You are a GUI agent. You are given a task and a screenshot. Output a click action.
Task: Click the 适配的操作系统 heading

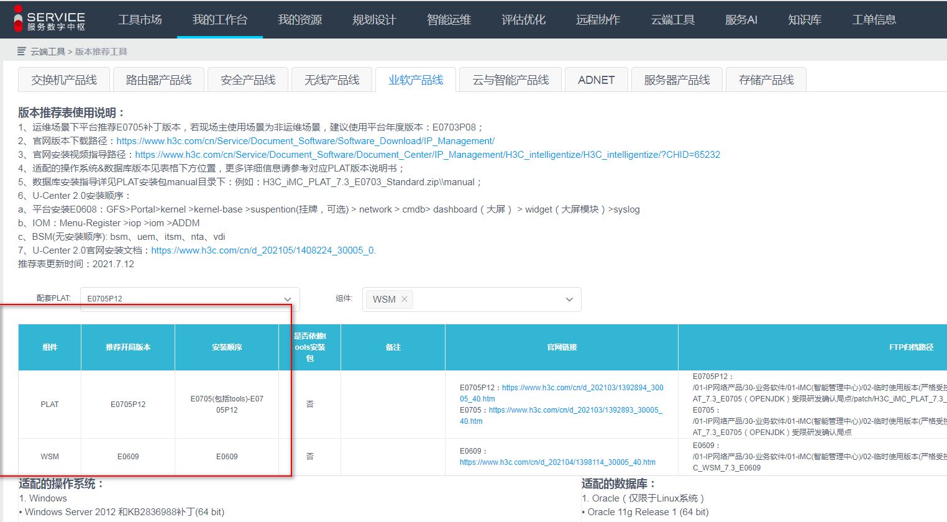click(61, 483)
